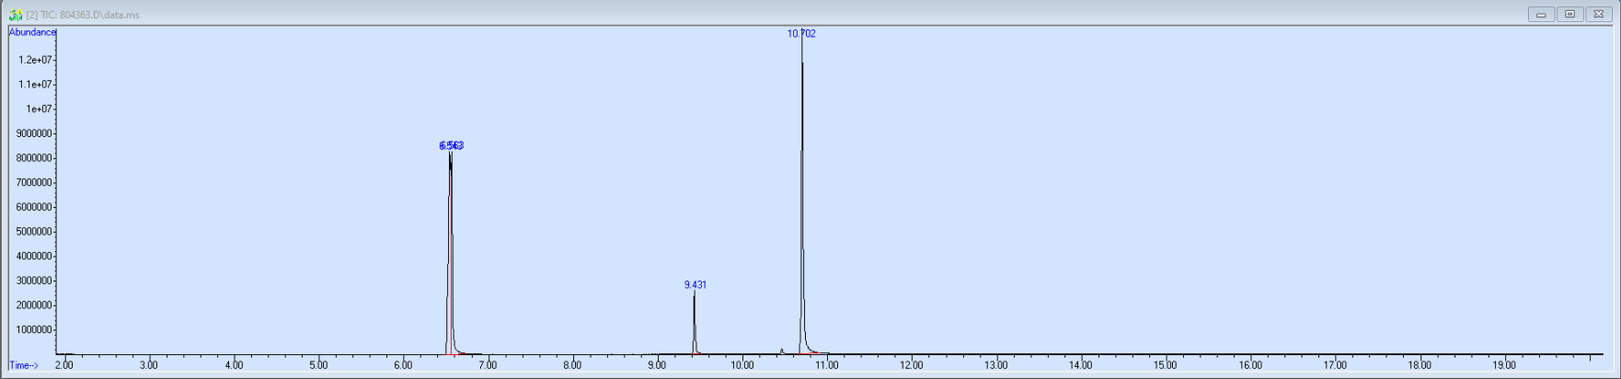Click the 8.00 time axis tick
1621x379 pixels.
tap(572, 365)
